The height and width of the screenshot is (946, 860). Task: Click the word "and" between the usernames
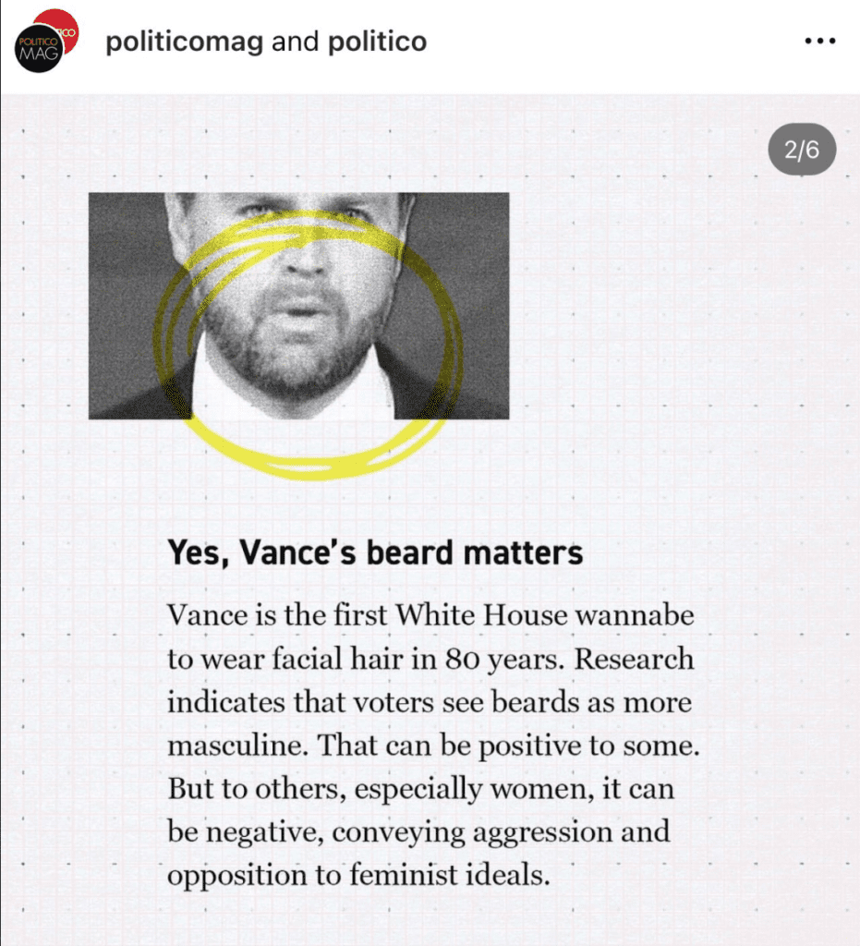(295, 42)
